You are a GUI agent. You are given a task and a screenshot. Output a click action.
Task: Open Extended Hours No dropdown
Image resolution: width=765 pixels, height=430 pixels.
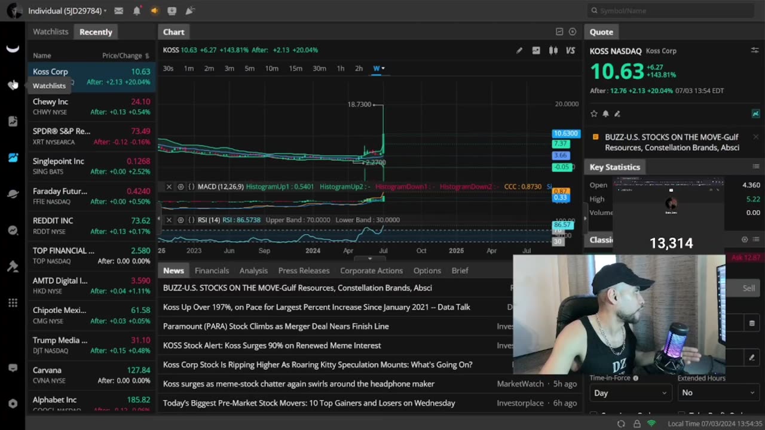click(x=720, y=393)
